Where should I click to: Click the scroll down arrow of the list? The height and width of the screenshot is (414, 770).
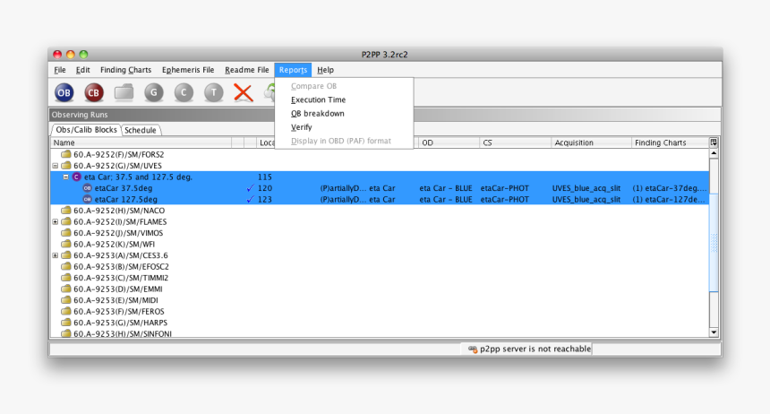[714, 332]
